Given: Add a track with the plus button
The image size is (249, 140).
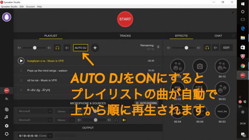Looking at the screenshot, I should tap(95, 48).
